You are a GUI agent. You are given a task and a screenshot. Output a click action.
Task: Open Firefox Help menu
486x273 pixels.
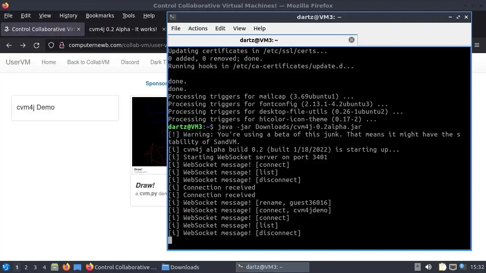(x=149, y=16)
